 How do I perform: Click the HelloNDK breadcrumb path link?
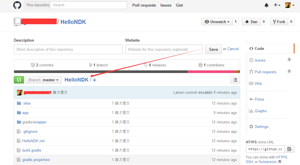[76, 80]
